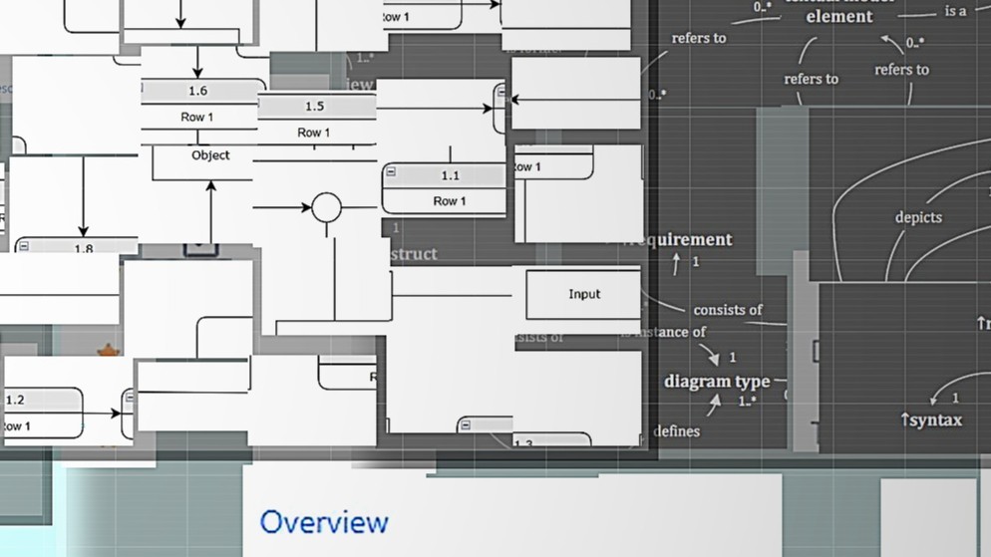Click the circle connector node
The image size is (991, 557).
[326, 207]
